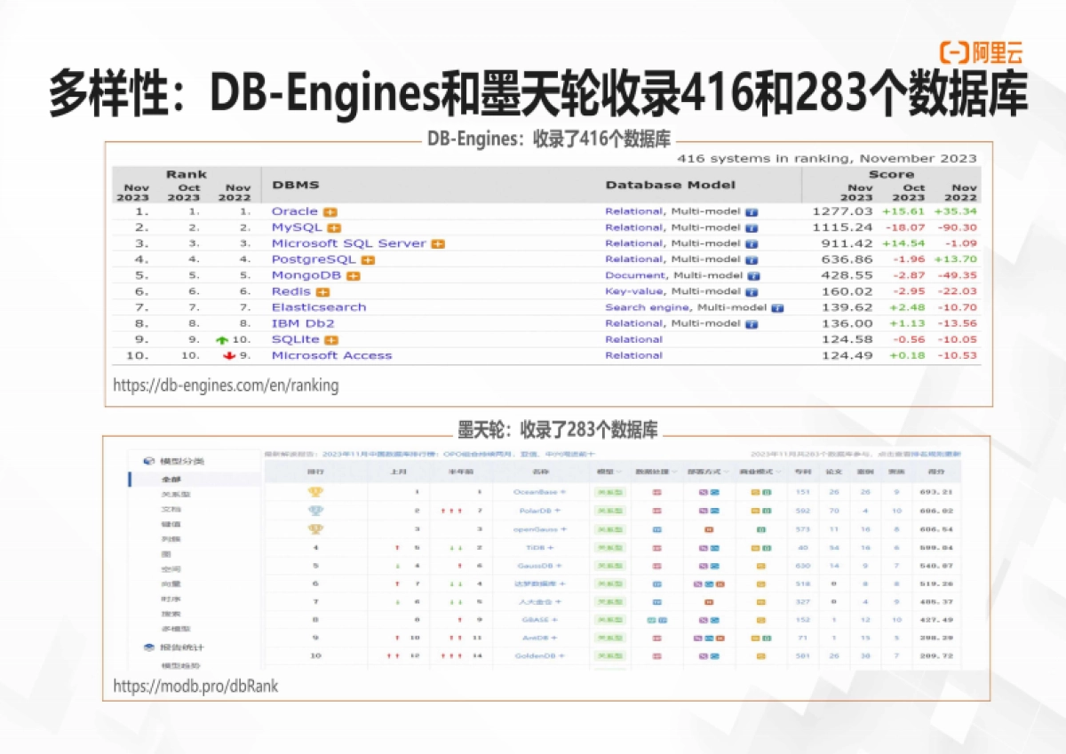Expand the 报告统计 sidebar section
This screenshot has width=1066, height=754.
180,647
